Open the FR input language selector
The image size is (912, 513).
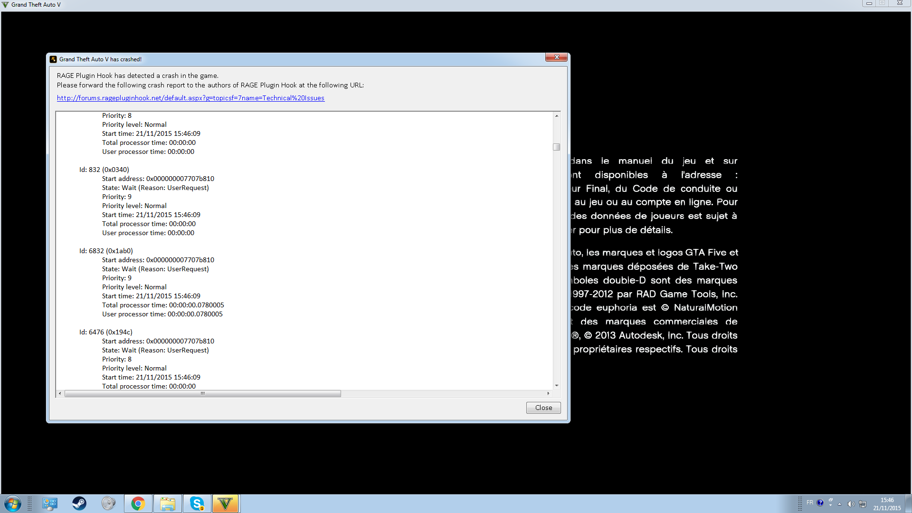coord(809,503)
